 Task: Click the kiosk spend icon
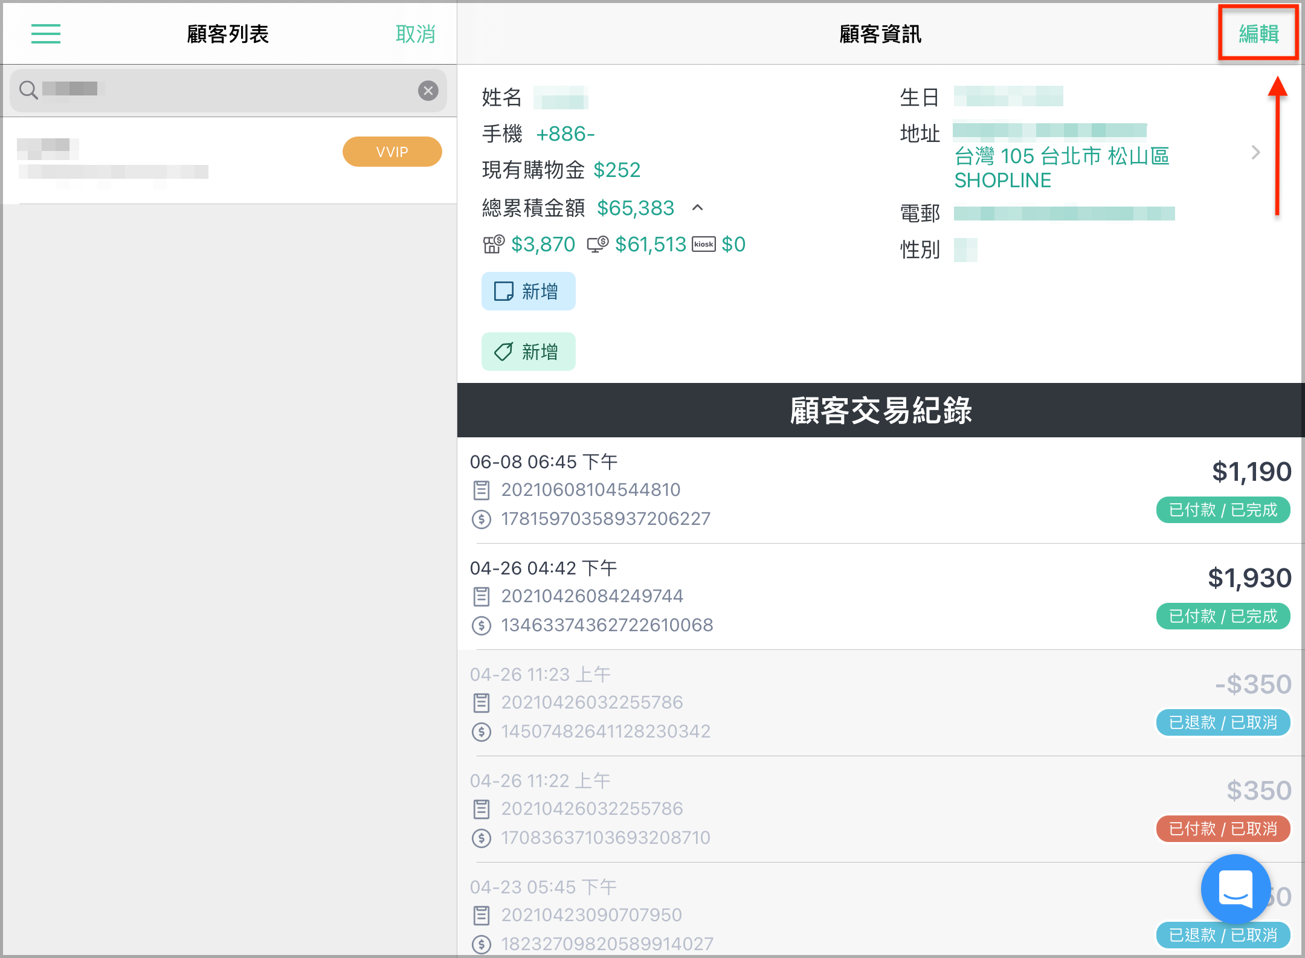pos(704,244)
